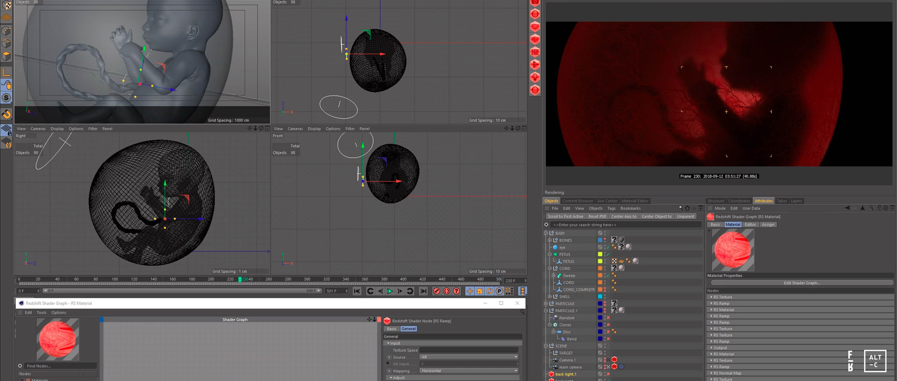Viewport: 897px width, 381px height.
Task: Toggle the FETUS generator green checkmark
Action: pos(608,254)
